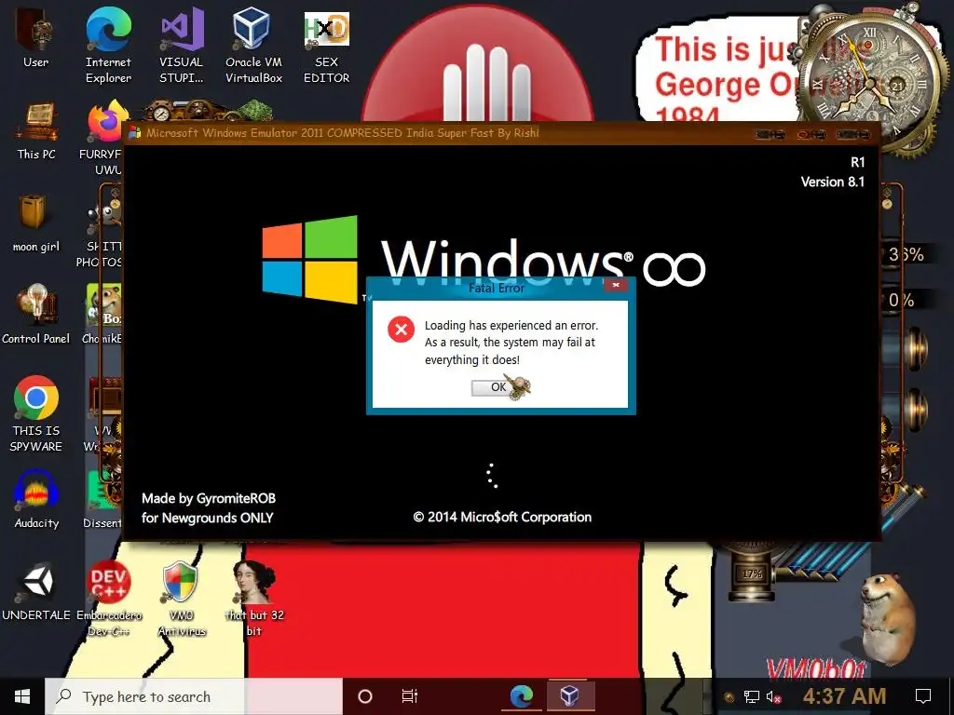
Task: Launch Oracle VM VirtualBox from the desktop
Action: point(253,46)
